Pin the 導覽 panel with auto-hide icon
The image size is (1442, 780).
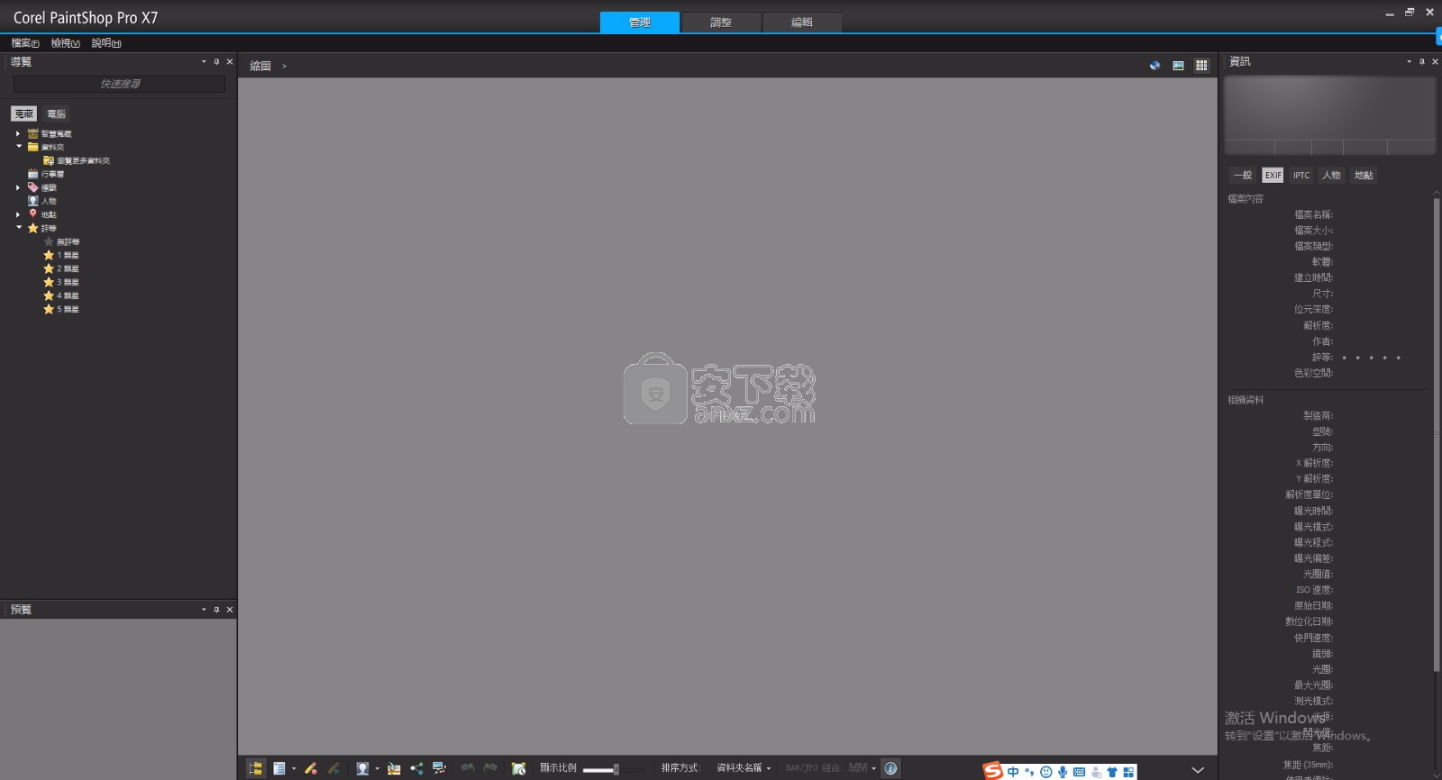[216, 62]
